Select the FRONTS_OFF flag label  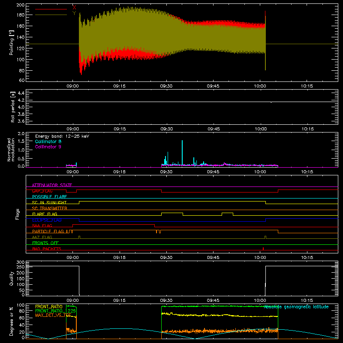[x=45, y=243]
